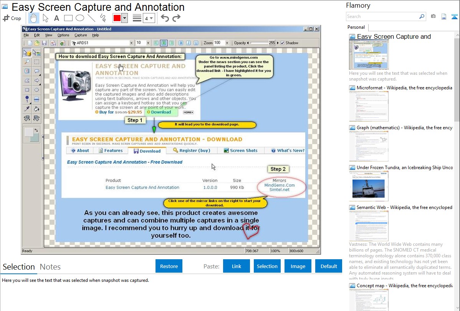Click the Link paste button
The width and height of the screenshot is (460, 311).
point(237,266)
